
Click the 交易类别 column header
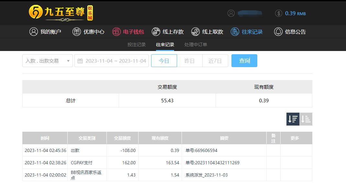(x=87, y=138)
